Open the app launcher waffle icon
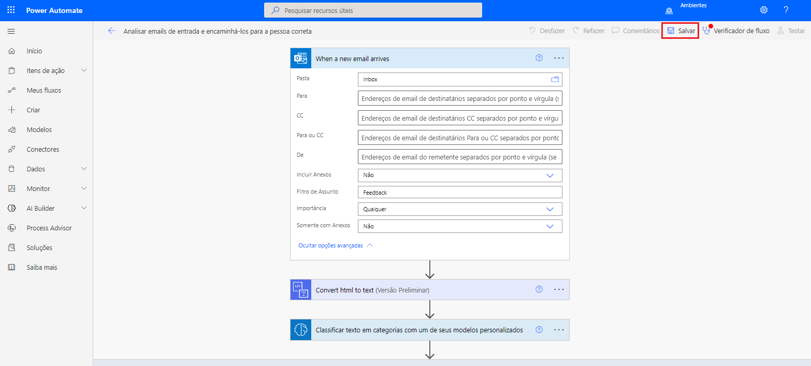 (x=11, y=10)
